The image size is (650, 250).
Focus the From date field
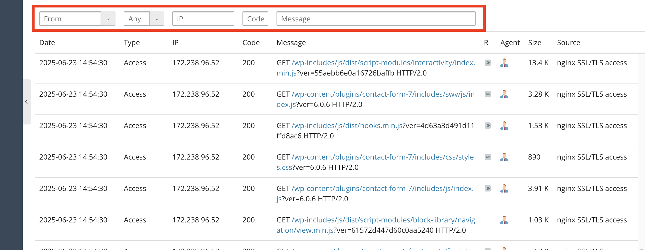[70, 19]
